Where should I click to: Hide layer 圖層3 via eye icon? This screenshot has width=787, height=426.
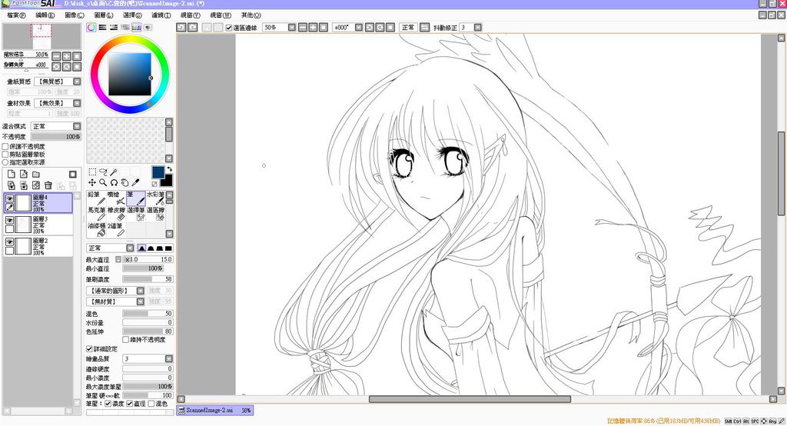click(x=9, y=220)
